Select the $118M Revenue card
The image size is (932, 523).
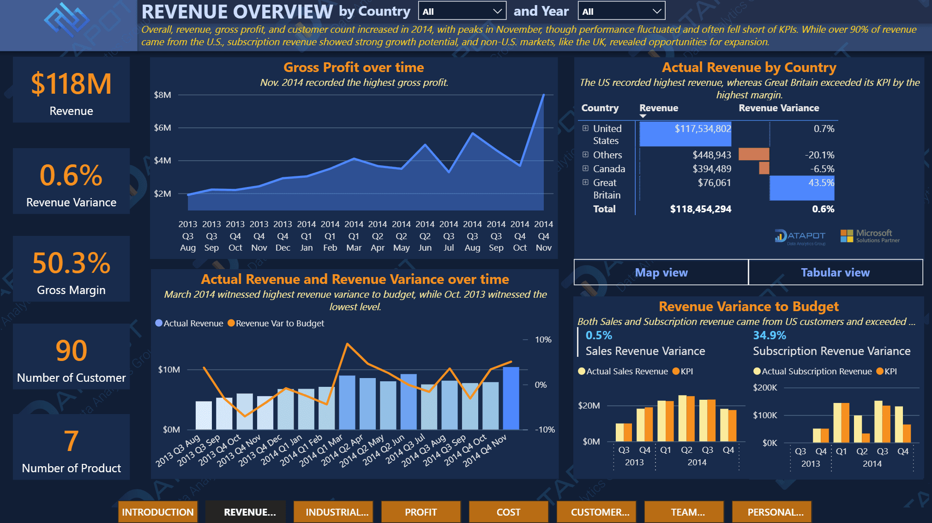pos(71,90)
